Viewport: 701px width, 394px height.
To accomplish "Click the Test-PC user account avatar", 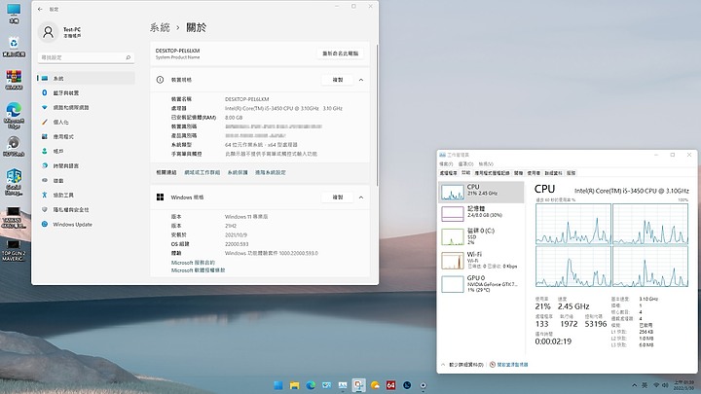I will pos(48,32).
